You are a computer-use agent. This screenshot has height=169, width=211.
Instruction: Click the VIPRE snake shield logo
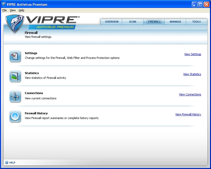pyautogui.click(x=15, y=23)
